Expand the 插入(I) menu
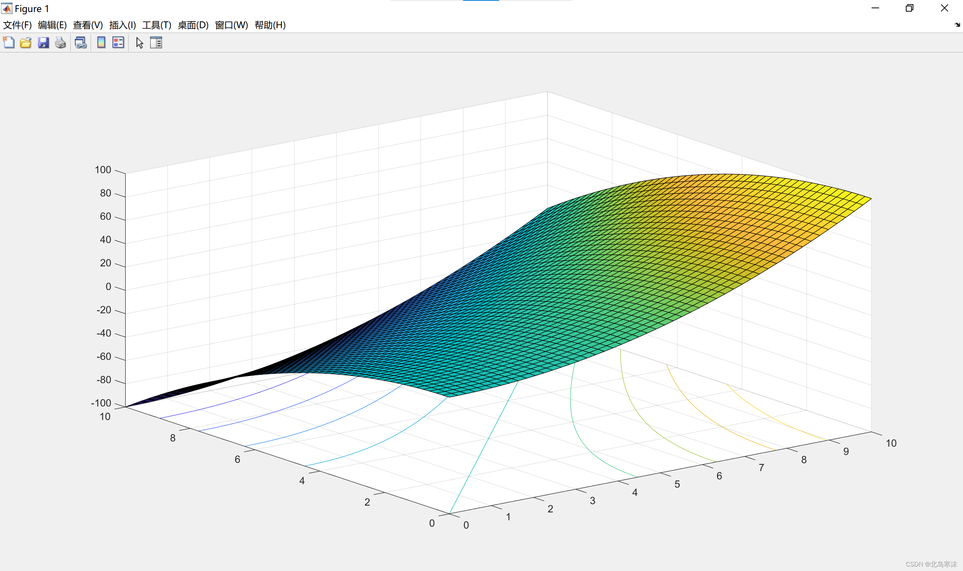Image resolution: width=963 pixels, height=571 pixels. coord(123,26)
